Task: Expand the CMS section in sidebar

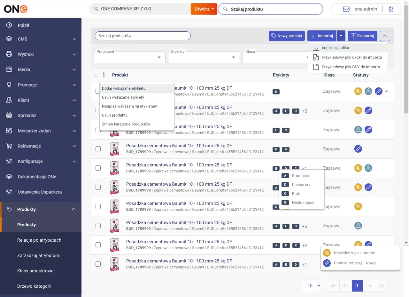Action: tap(41, 39)
